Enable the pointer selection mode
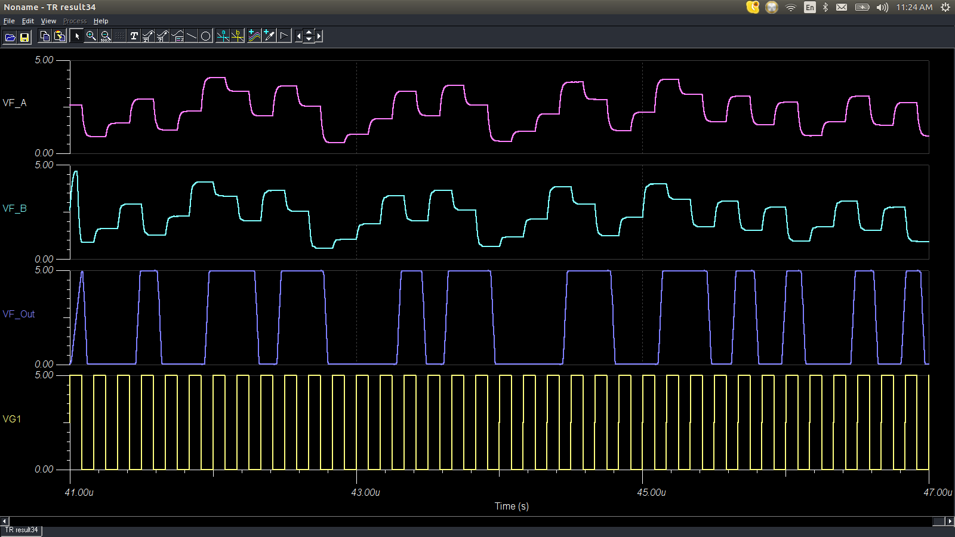The width and height of the screenshot is (955, 537). 77,36
